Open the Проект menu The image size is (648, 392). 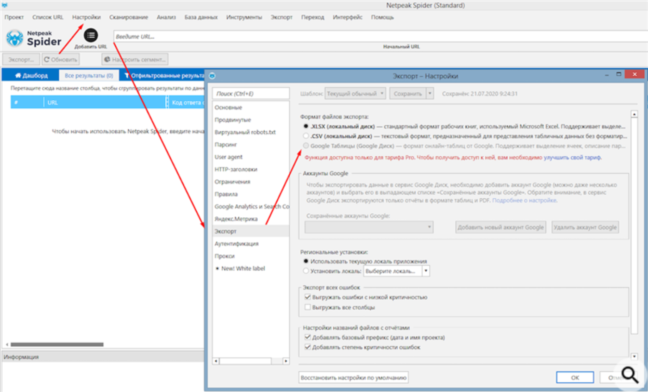pos(14,17)
